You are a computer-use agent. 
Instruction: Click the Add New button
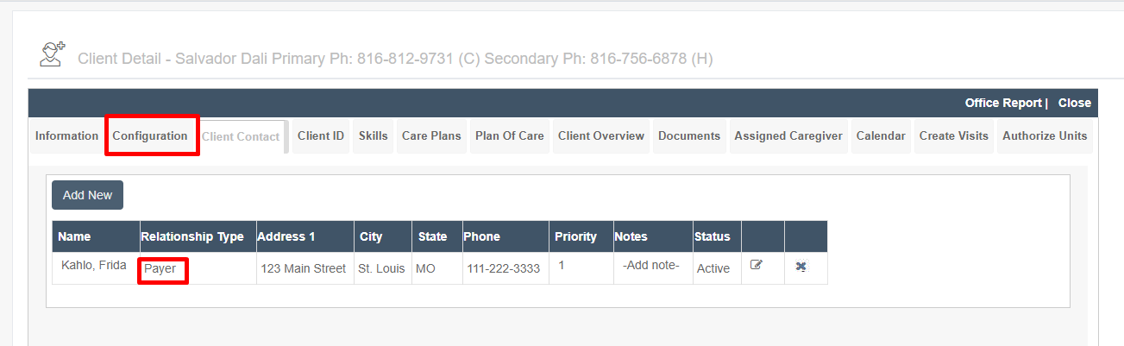pos(87,195)
